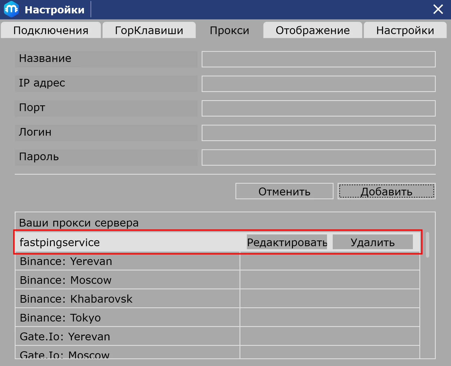Select the Логин input box
The height and width of the screenshot is (366, 451).
[x=318, y=133]
